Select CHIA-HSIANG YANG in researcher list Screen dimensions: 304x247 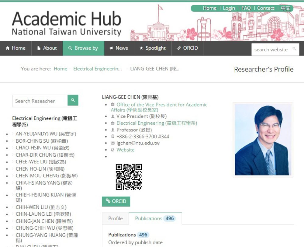point(44,185)
